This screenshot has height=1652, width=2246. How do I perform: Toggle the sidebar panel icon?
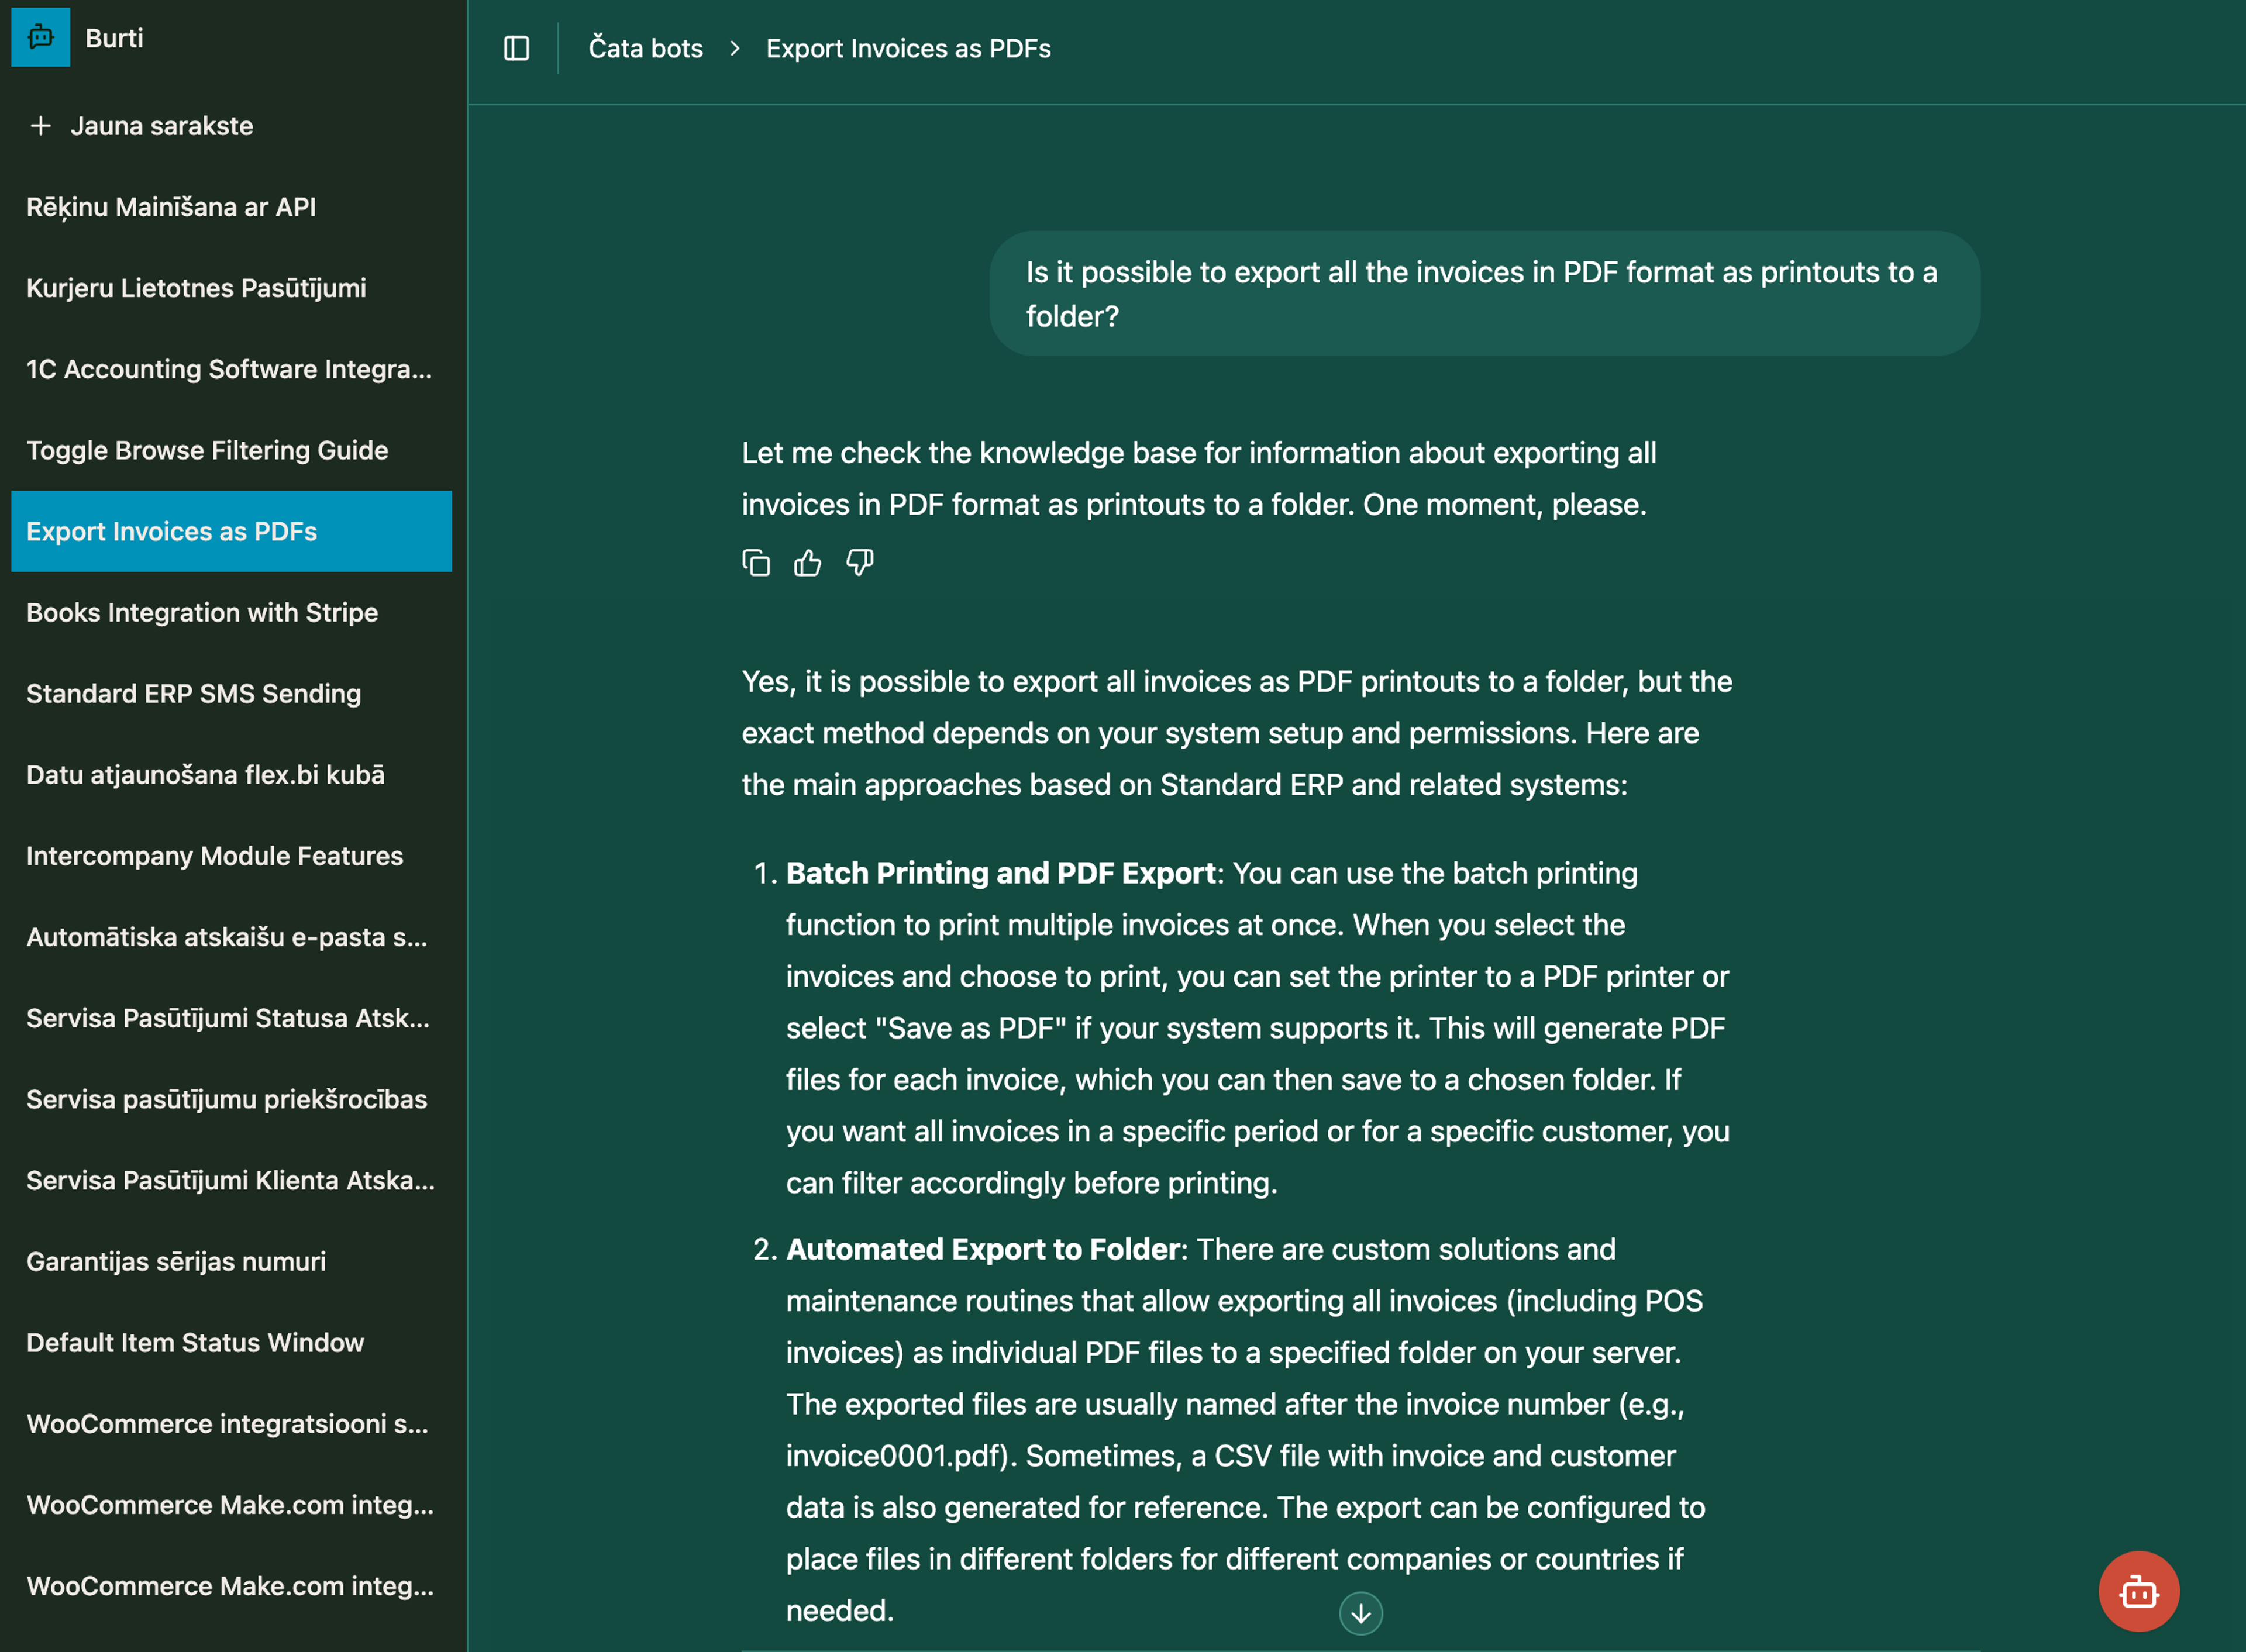(x=516, y=48)
